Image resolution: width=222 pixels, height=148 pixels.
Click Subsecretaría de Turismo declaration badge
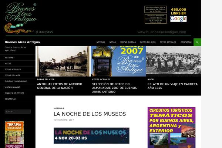[156, 19]
